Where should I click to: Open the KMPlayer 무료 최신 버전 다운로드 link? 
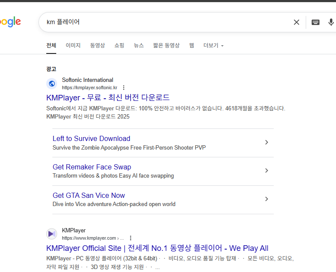point(108,98)
